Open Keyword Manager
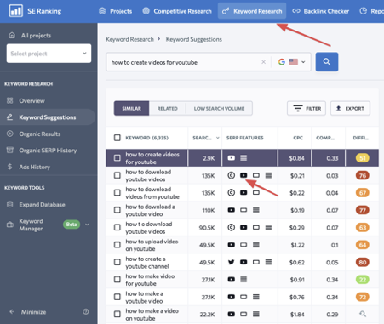This screenshot has height=324, width=384. point(31,225)
